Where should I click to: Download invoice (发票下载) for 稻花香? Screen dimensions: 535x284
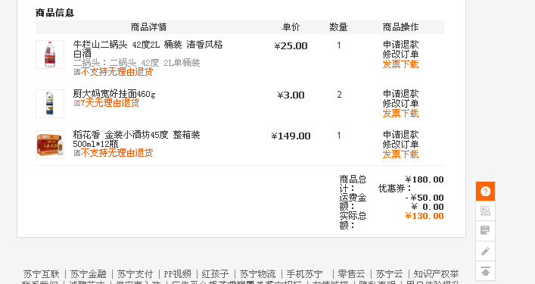point(400,154)
